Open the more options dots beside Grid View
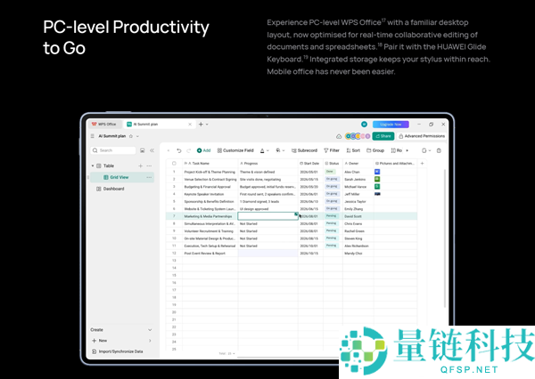The width and height of the screenshot is (535, 379). coord(149,177)
